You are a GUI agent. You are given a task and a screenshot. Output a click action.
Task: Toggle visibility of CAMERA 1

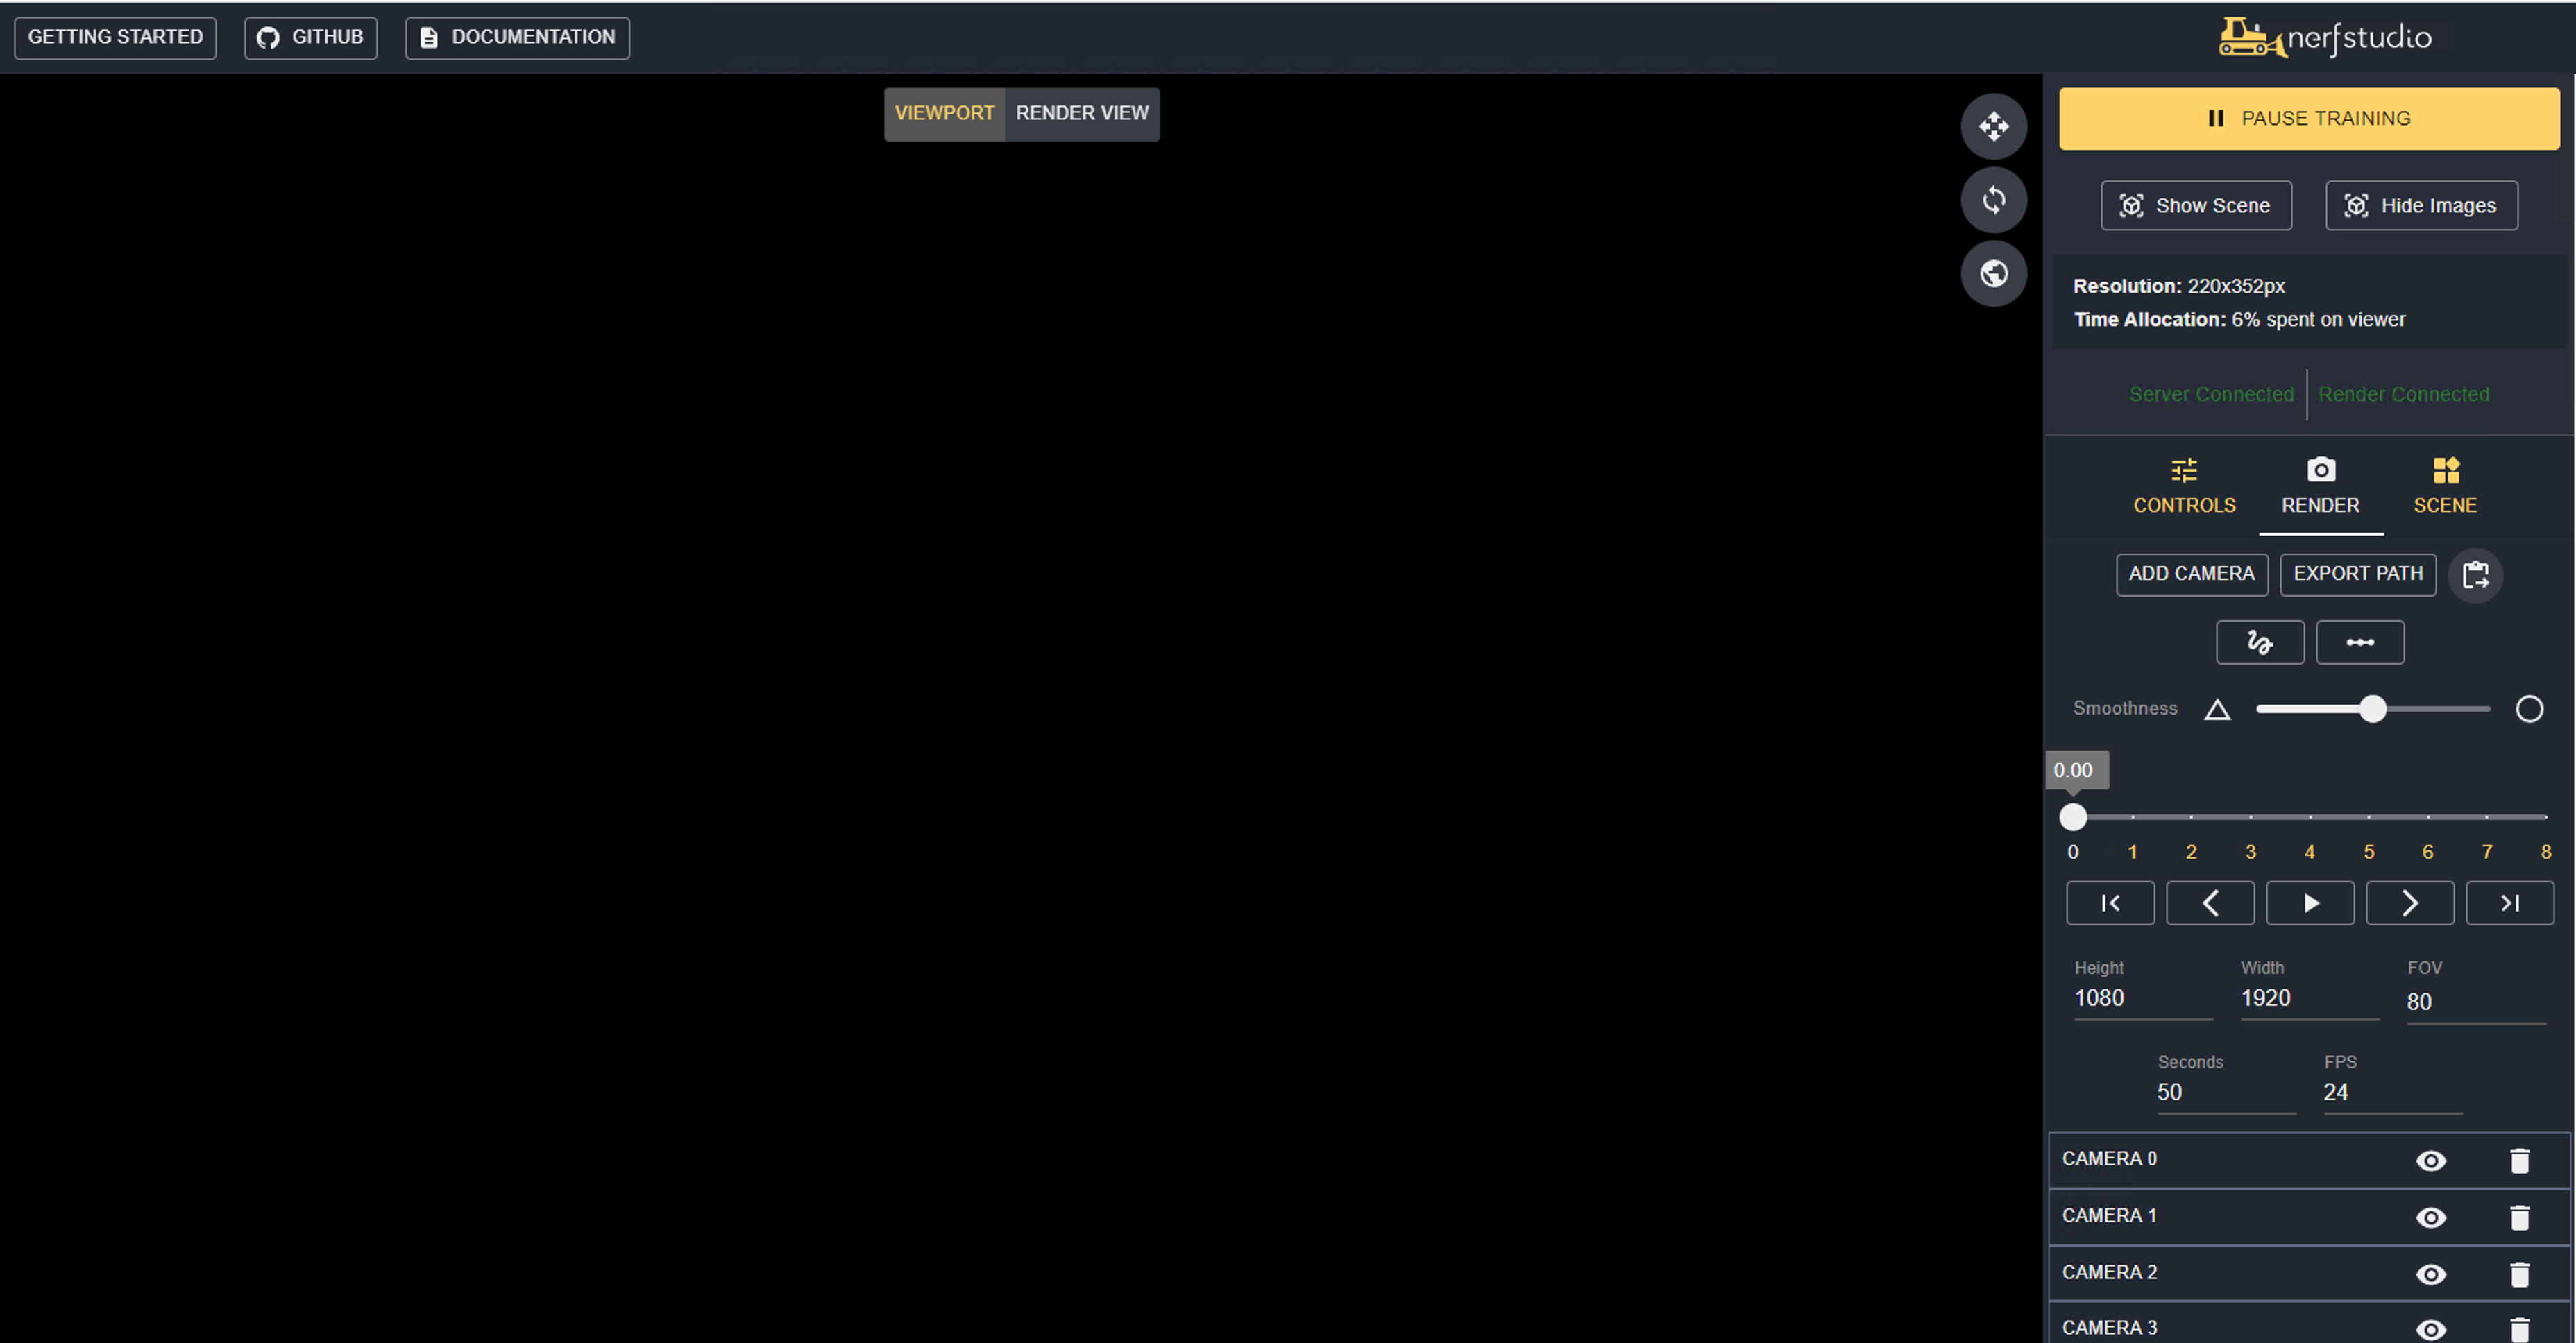pos(2432,1217)
